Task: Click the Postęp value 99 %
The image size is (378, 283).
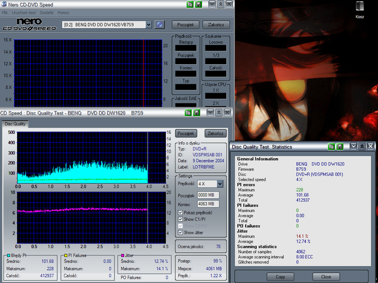Action: (217, 261)
